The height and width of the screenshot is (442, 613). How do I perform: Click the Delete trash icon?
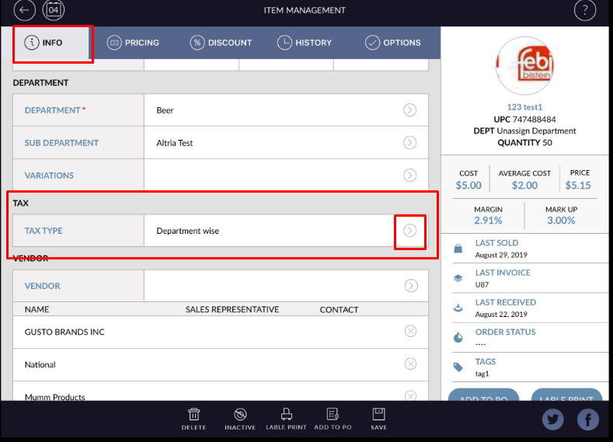click(x=194, y=418)
